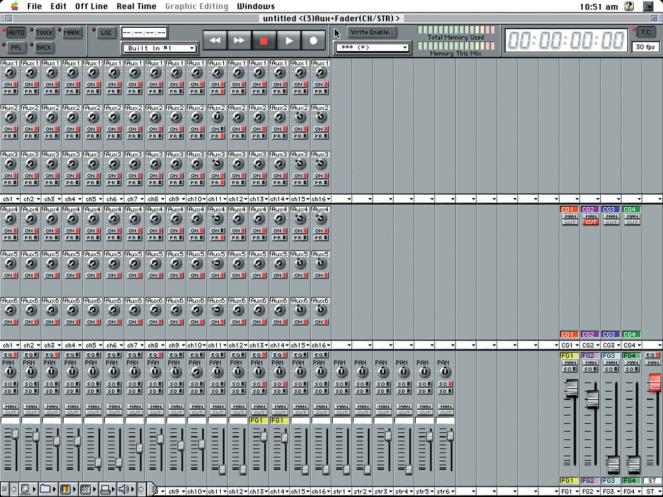
Task: Click the red stop transport button
Action: coord(264,40)
